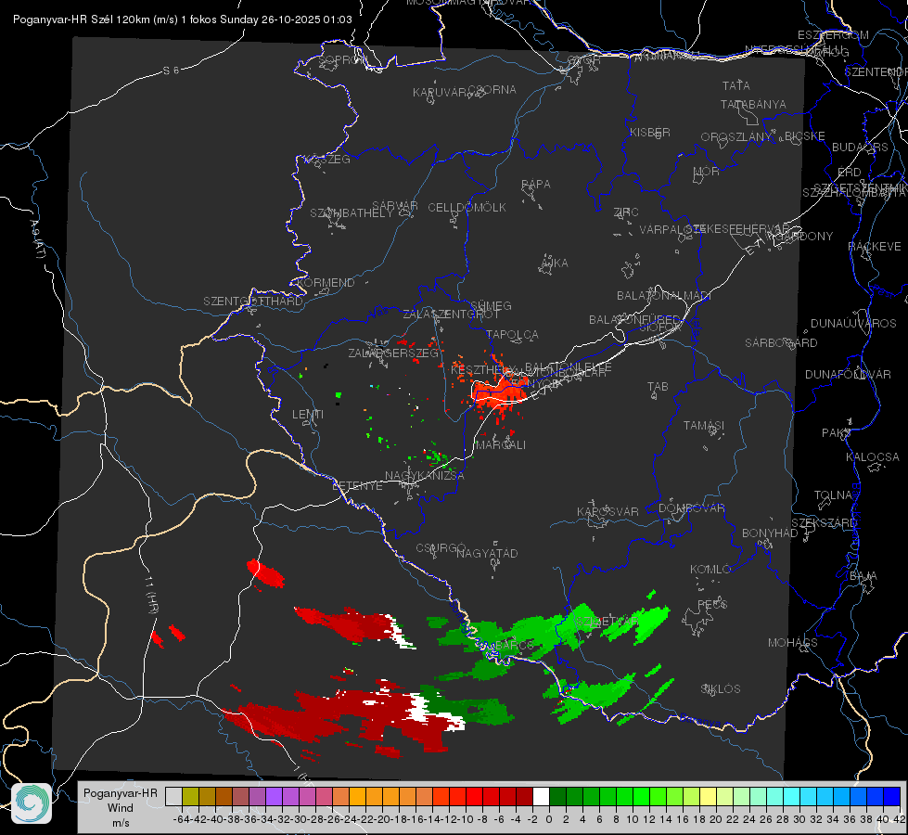This screenshot has width=908, height=835.
Task: Click the NAGYATÁD city label
Action: 487,553
